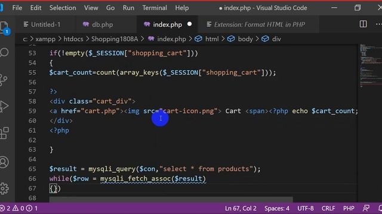The width and height of the screenshot is (382, 214).
Task: Open the File menu
Action: coord(17,8)
